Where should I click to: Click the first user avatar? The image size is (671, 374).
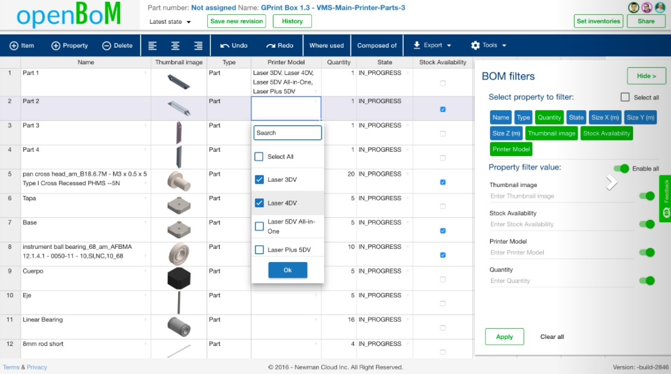coord(633,7)
